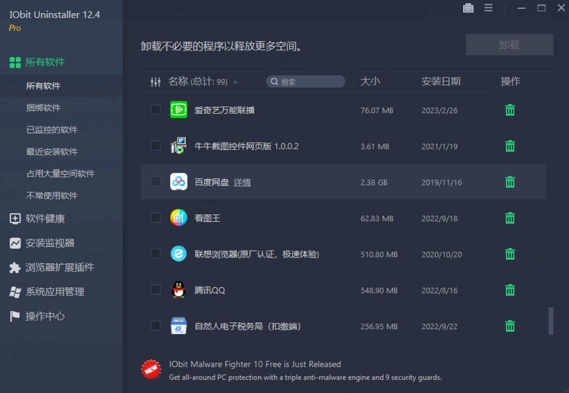Click the 自然人电子税务局 app icon

179,326
